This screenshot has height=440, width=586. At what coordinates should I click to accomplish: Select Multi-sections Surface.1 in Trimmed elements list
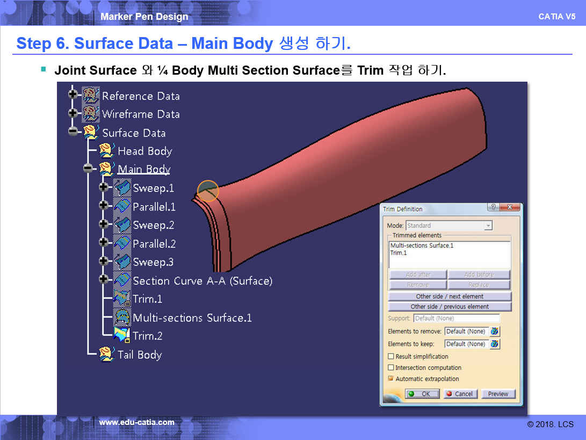(x=422, y=246)
